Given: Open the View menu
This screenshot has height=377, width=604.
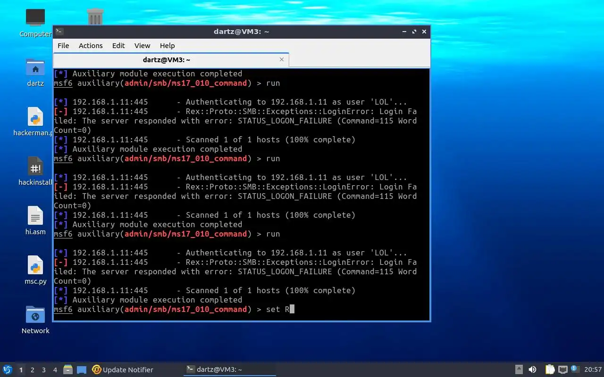Looking at the screenshot, I should [x=142, y=46].
